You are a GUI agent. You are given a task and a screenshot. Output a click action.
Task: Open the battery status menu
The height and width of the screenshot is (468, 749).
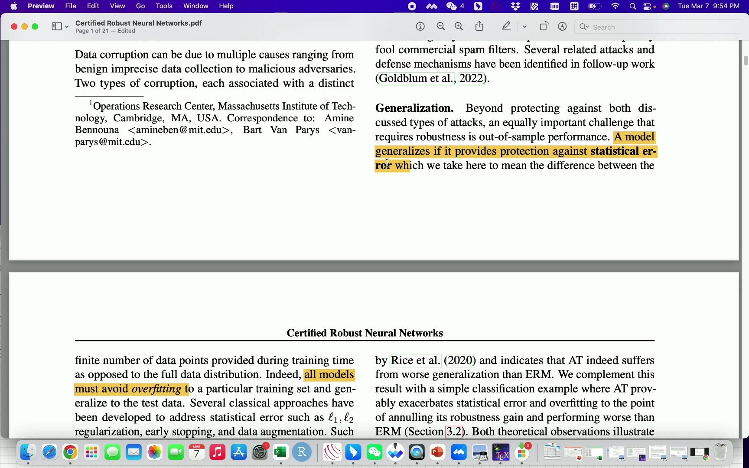(595, 6)
